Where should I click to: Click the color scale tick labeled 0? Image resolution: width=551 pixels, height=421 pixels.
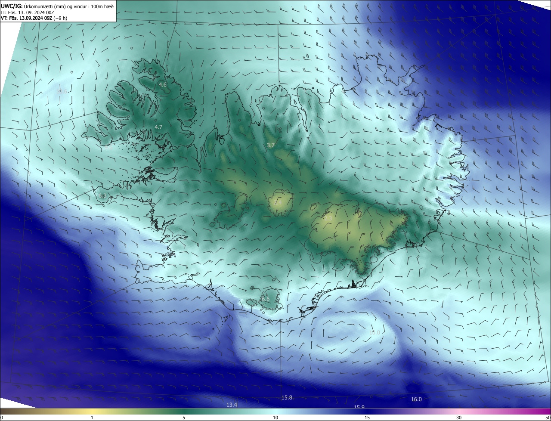click(2, 418)
